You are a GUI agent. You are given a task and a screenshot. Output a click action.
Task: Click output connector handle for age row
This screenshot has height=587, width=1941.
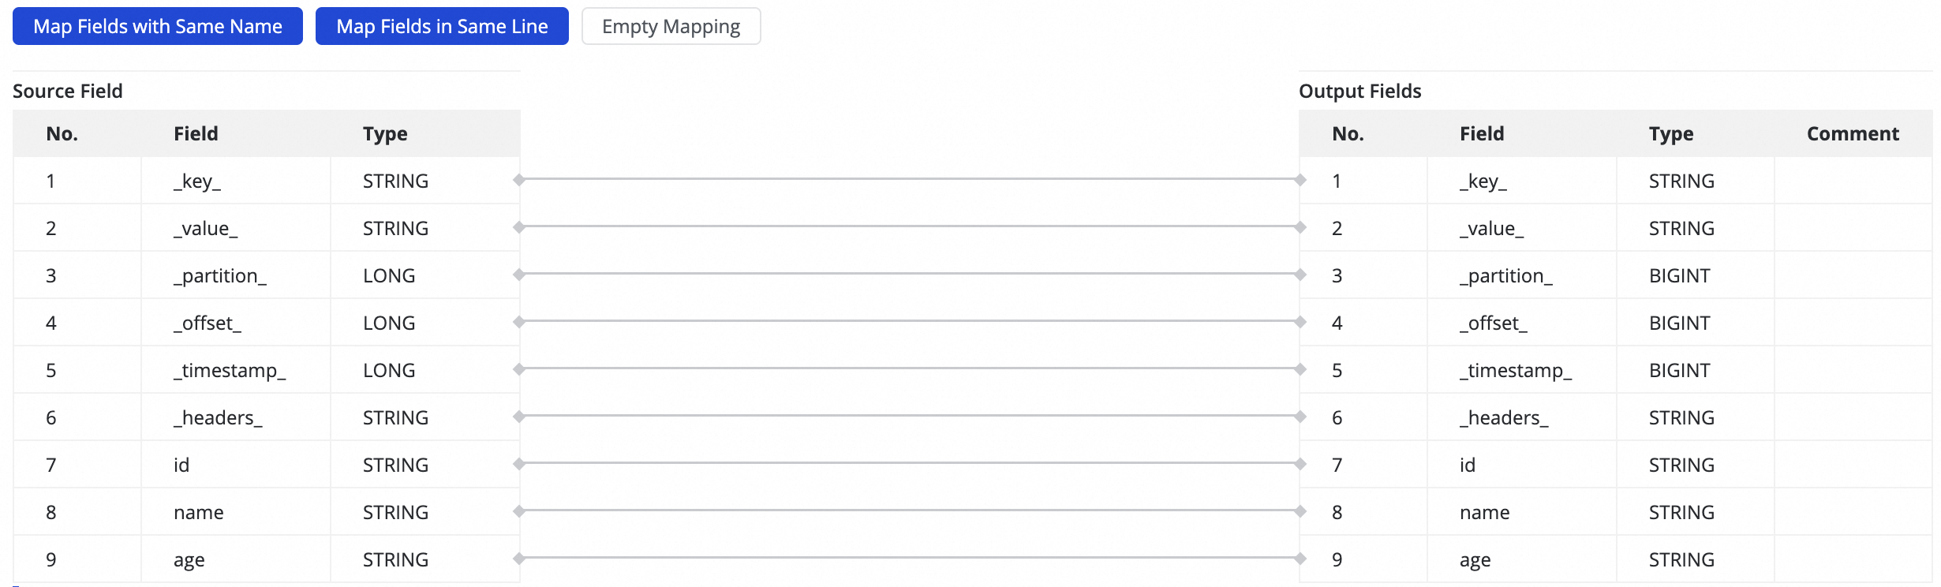(x=1300, y=559)
